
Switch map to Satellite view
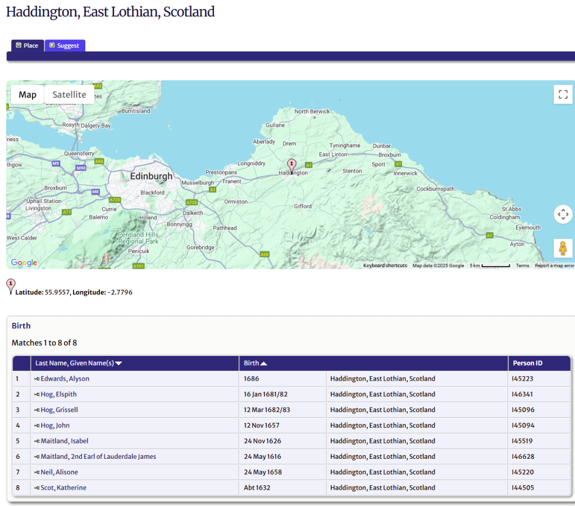(x=69, y=94)
